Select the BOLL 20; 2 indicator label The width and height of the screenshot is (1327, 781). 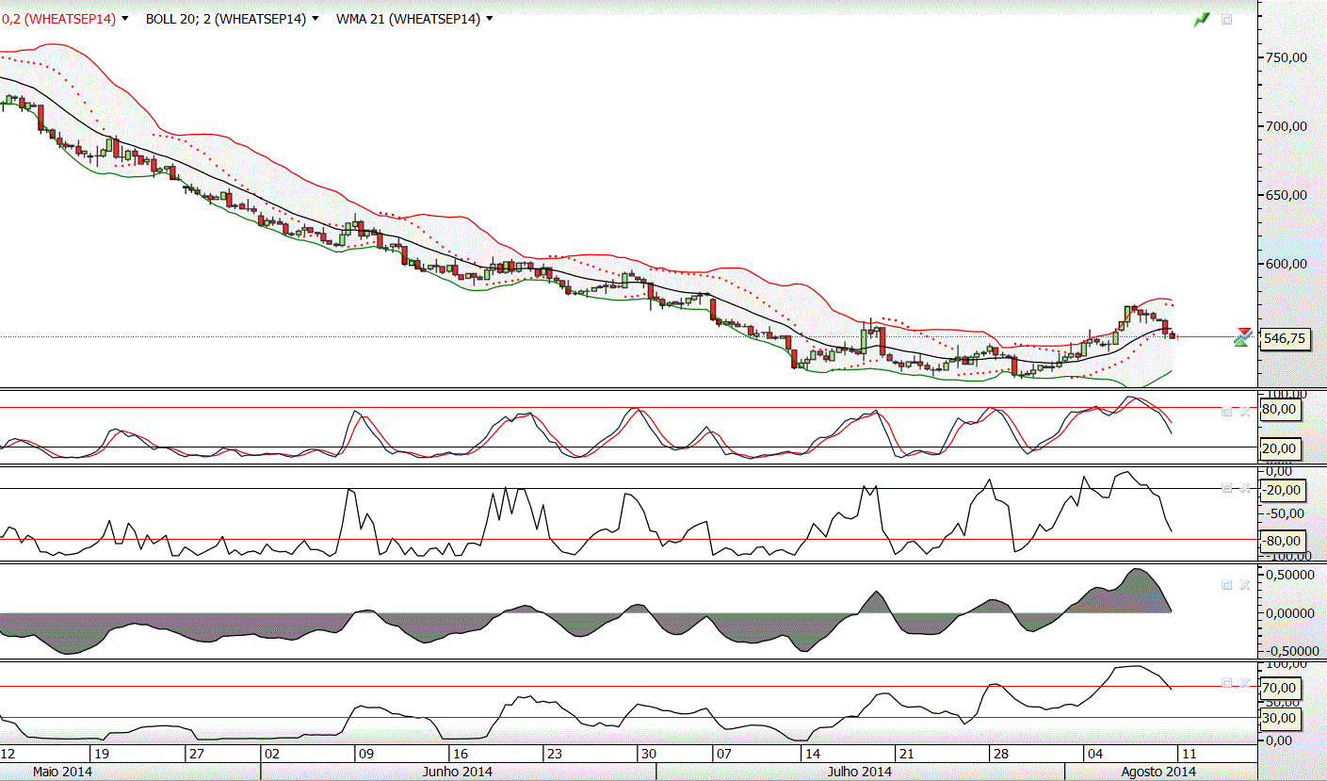coord(226,19)
